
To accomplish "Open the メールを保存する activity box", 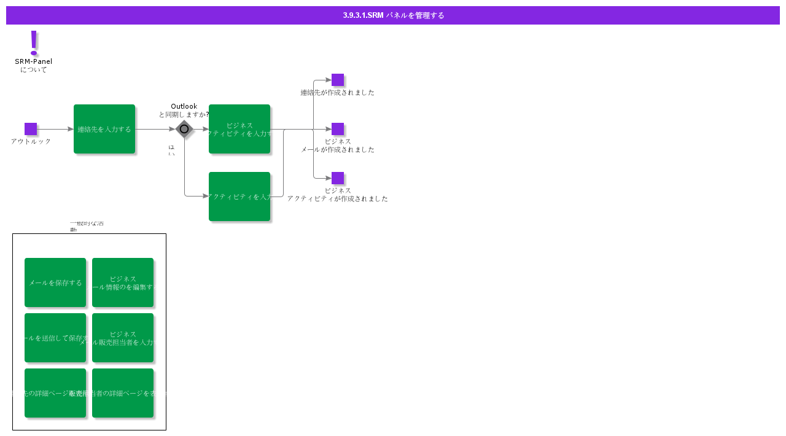I will coord(55,282).
